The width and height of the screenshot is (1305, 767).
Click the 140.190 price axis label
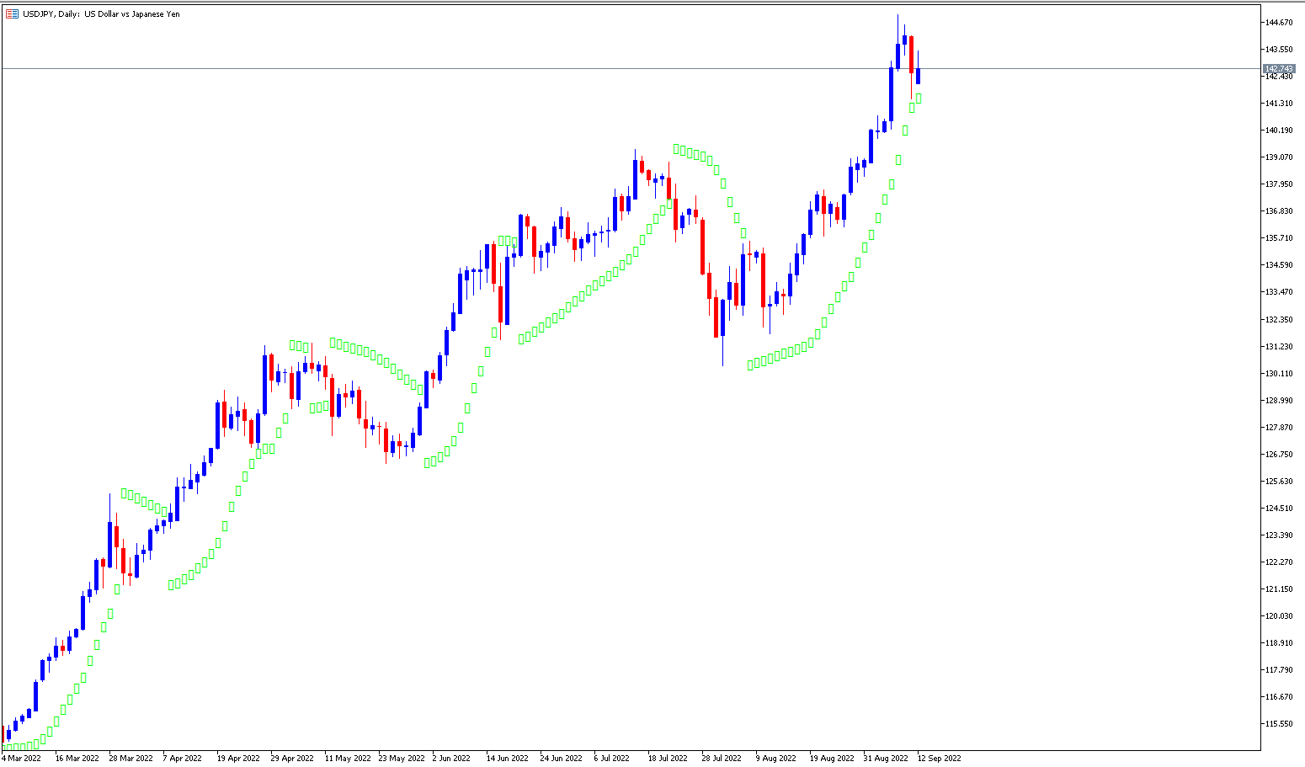(x=1279, y=130)
